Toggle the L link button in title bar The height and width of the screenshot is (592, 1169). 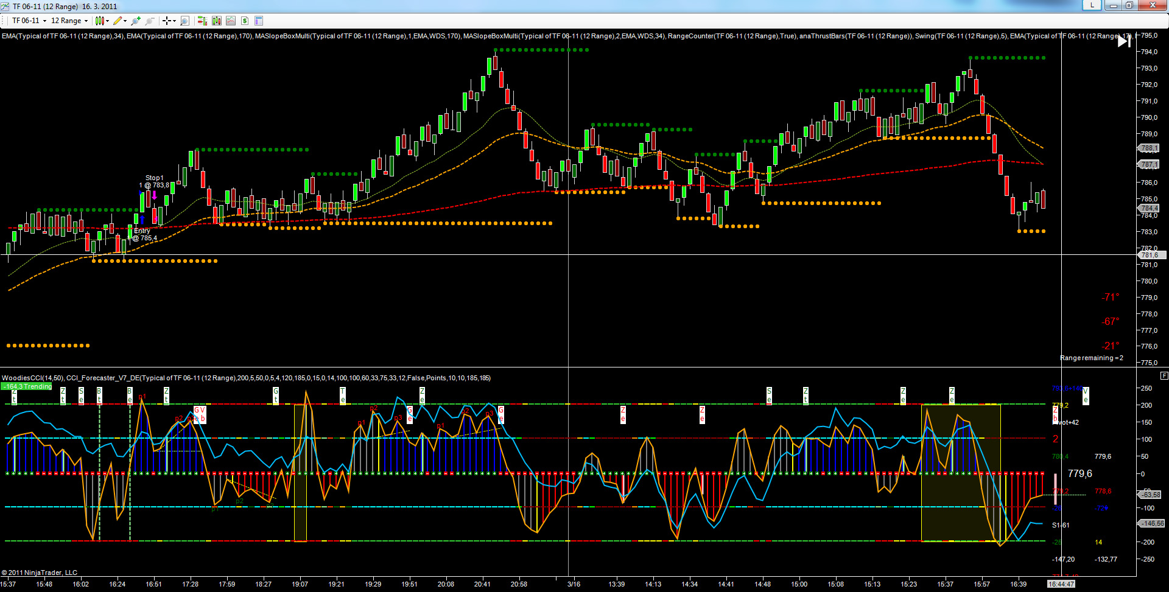(1092, 5)
